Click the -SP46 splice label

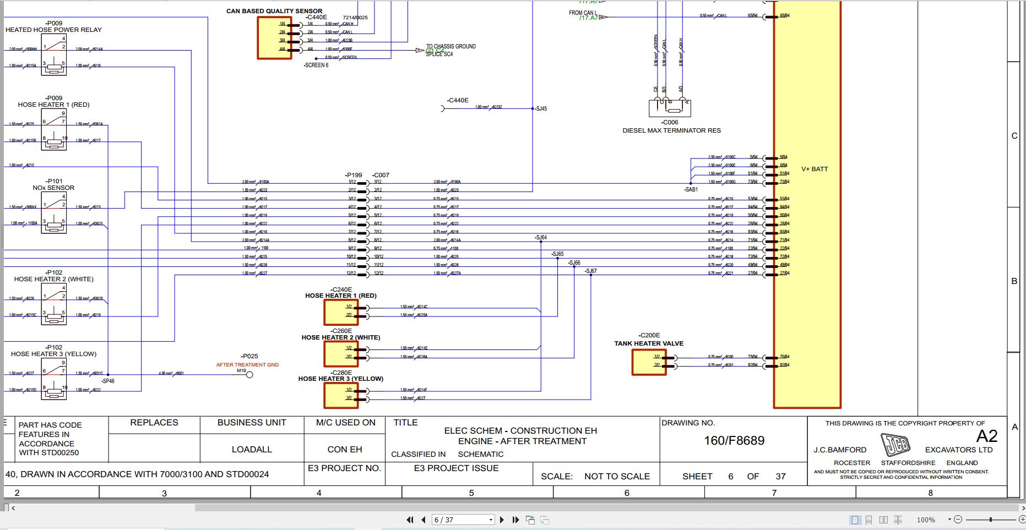[x=108, y=381]
